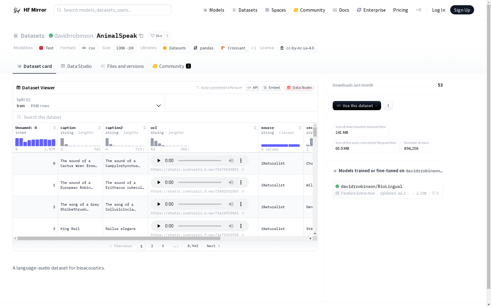Click the Log In link
This screenshot has height=307, width=491.
tap(439, 10)
